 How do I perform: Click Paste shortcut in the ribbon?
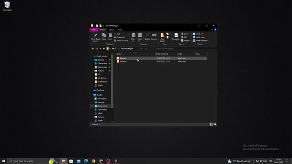121,41
